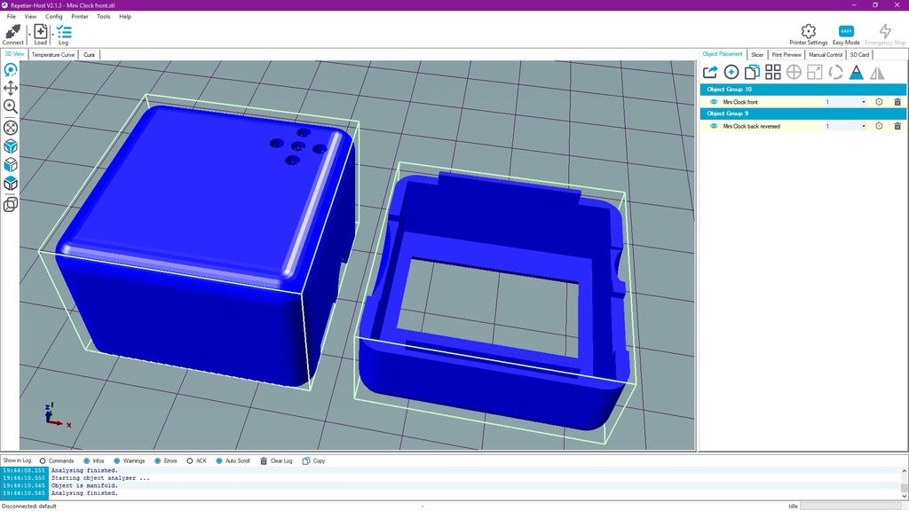909x511 pixels.
Task: Switch to the Object Placement tab
Action: coord(723,54)
